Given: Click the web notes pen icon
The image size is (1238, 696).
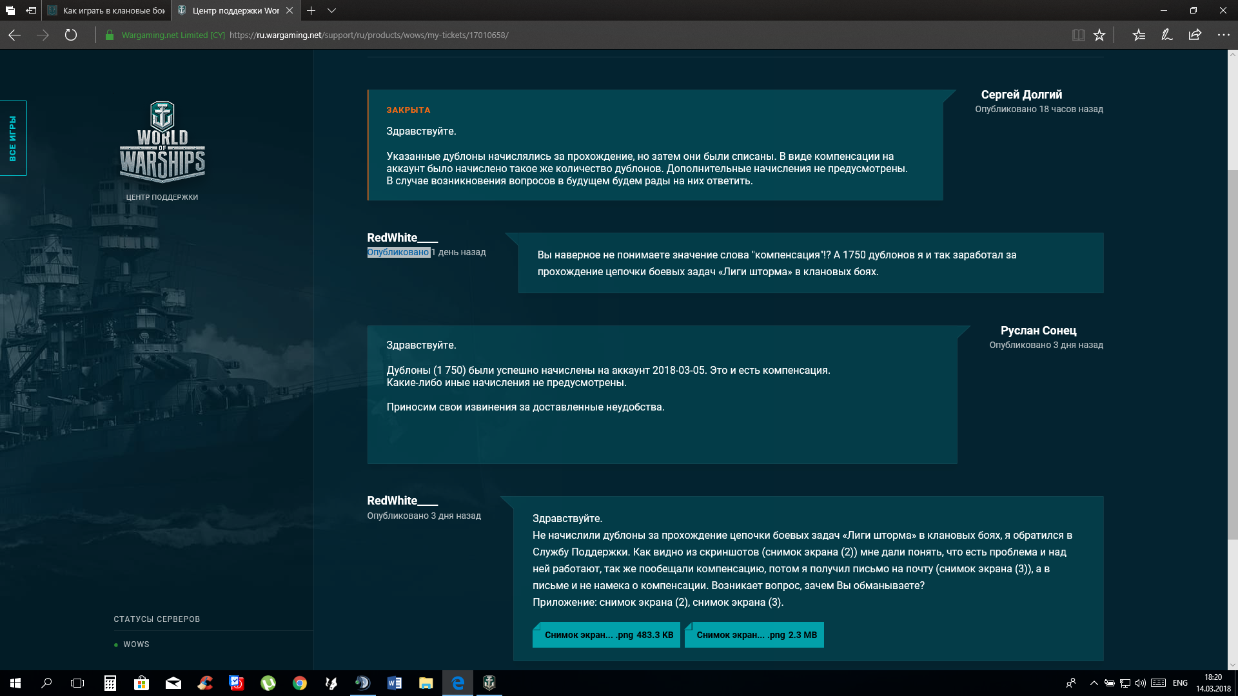Looking at the screenshot, I should click(1166, 35).
